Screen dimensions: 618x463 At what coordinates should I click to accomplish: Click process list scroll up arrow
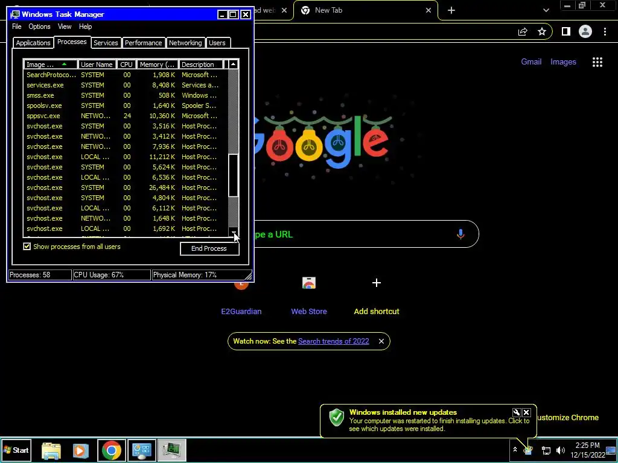(x=234, y=65)
